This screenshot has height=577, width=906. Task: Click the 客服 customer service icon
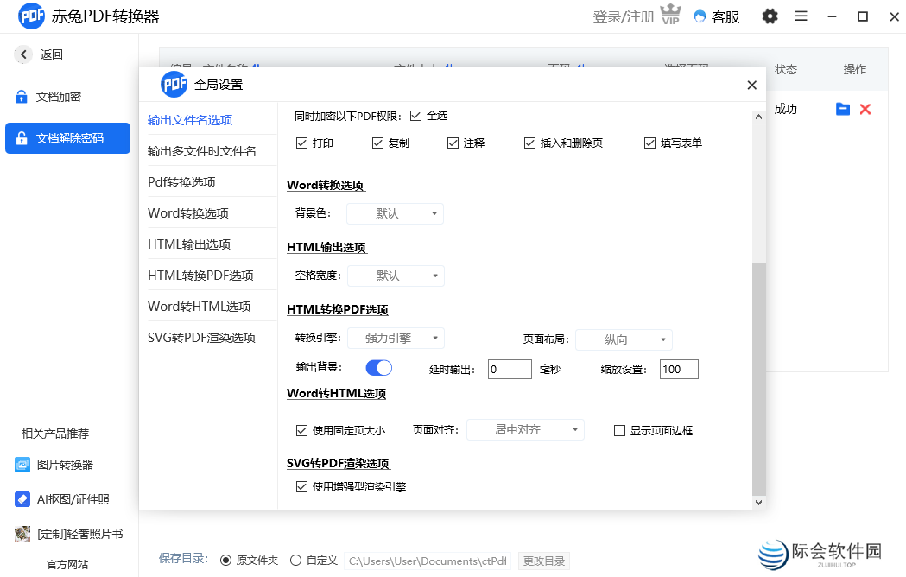coord(701,16)
